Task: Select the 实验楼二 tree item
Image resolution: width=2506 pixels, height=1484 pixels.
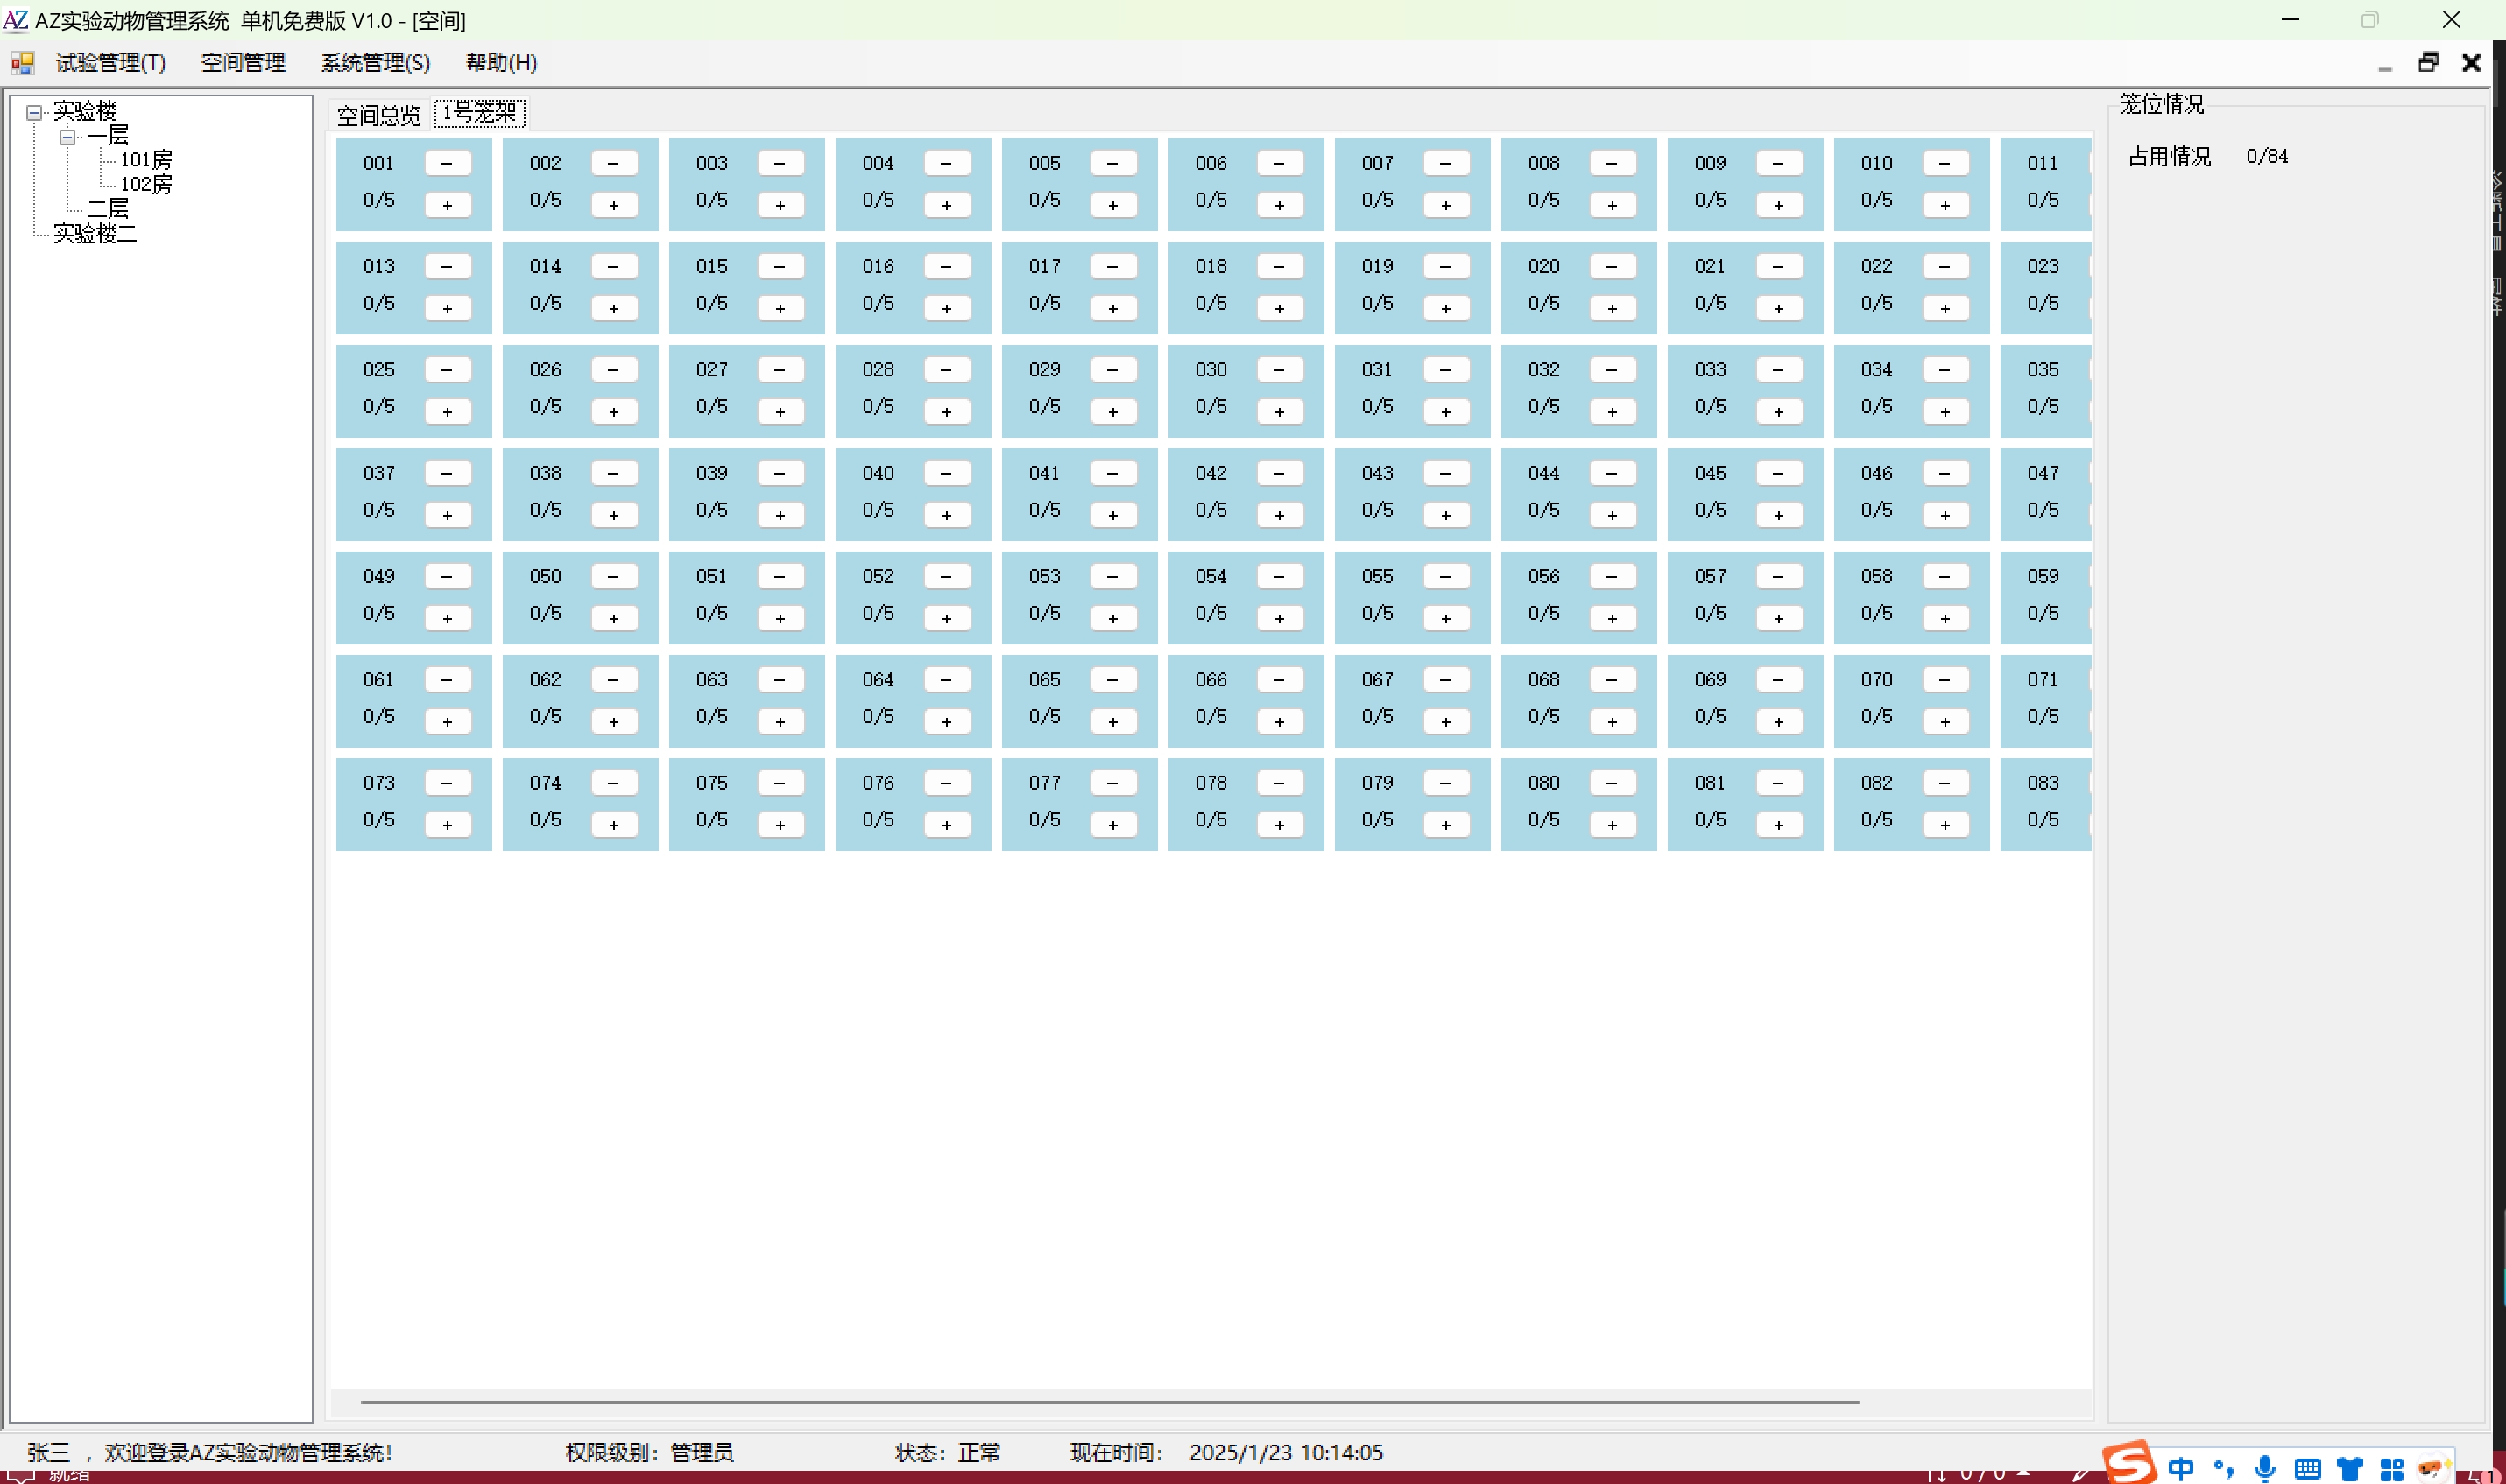Action: click(95, 233)
